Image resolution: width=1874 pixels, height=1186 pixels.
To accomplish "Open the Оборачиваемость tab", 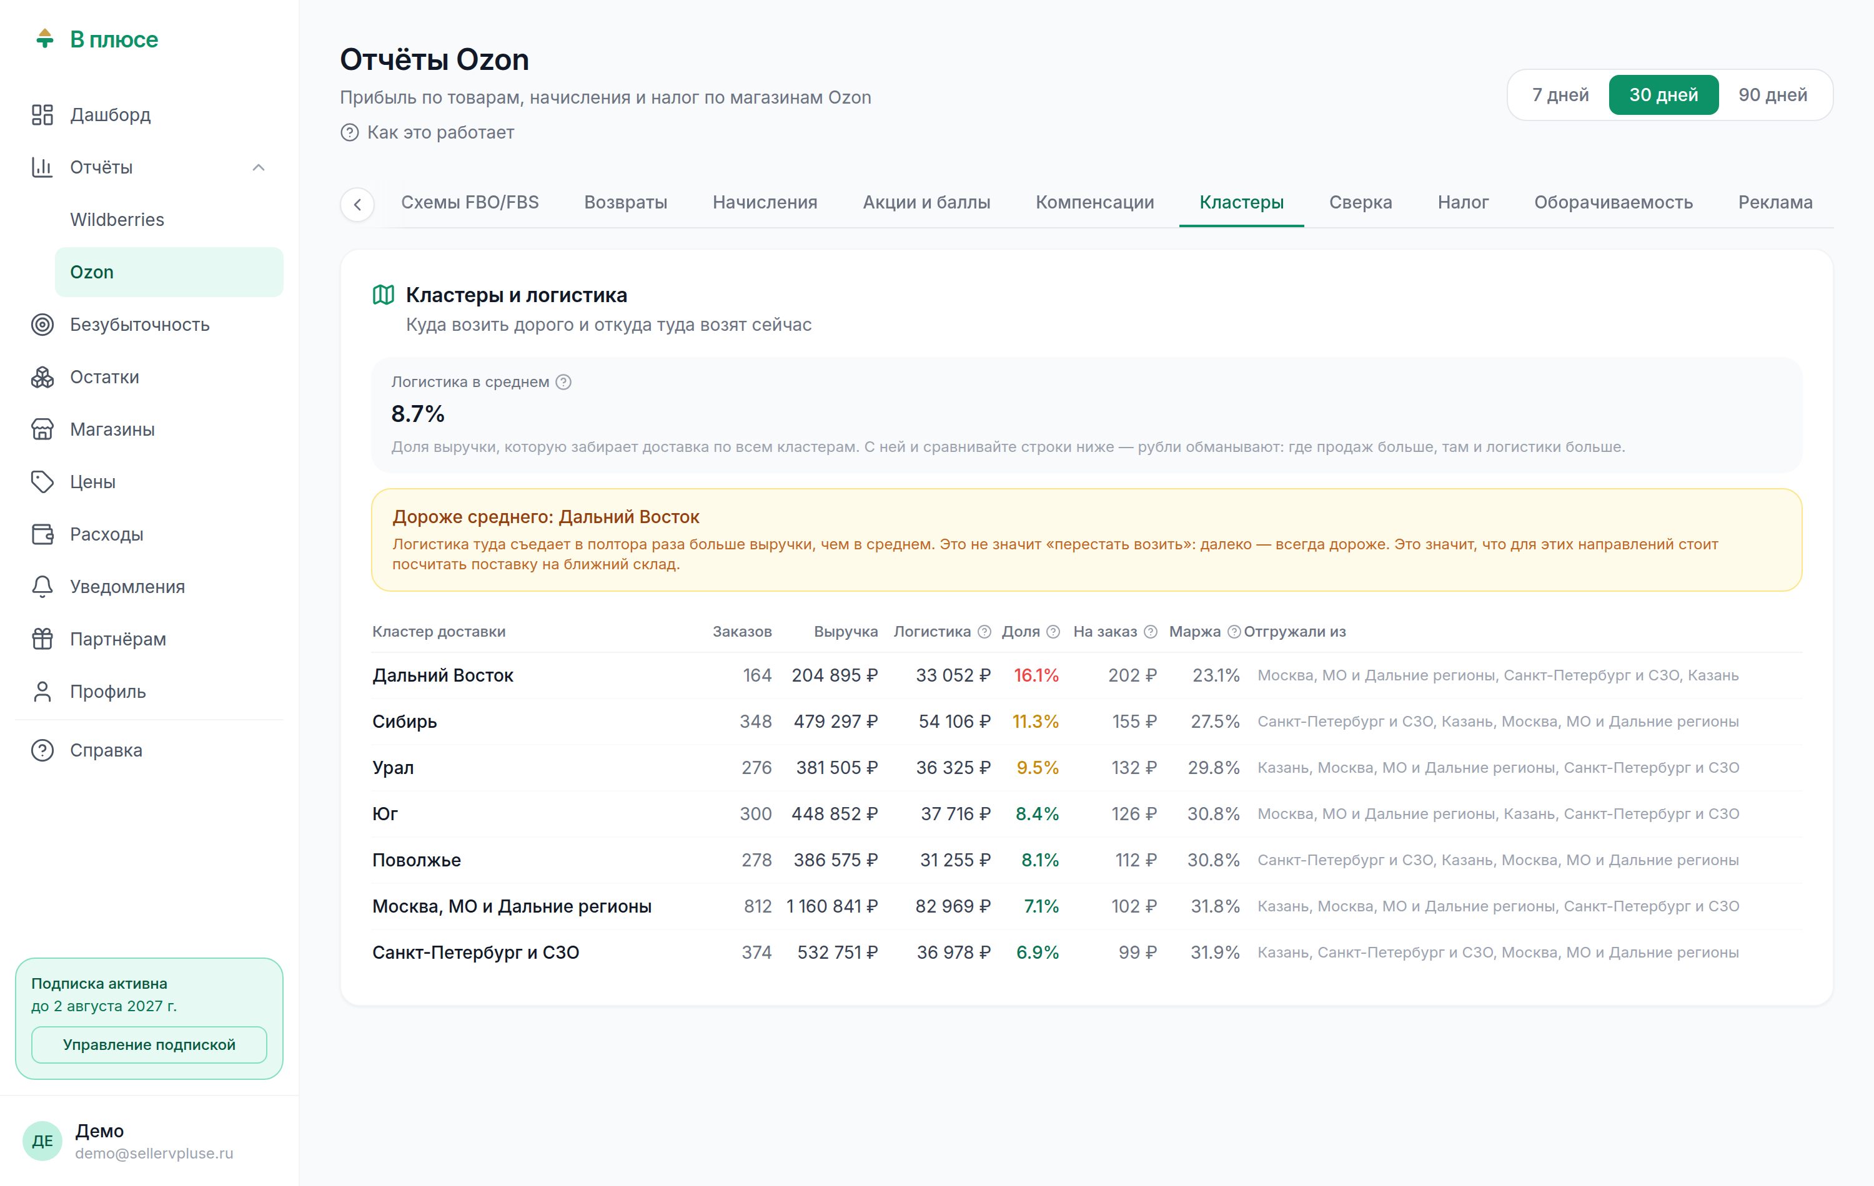I will pos(1614,202).
